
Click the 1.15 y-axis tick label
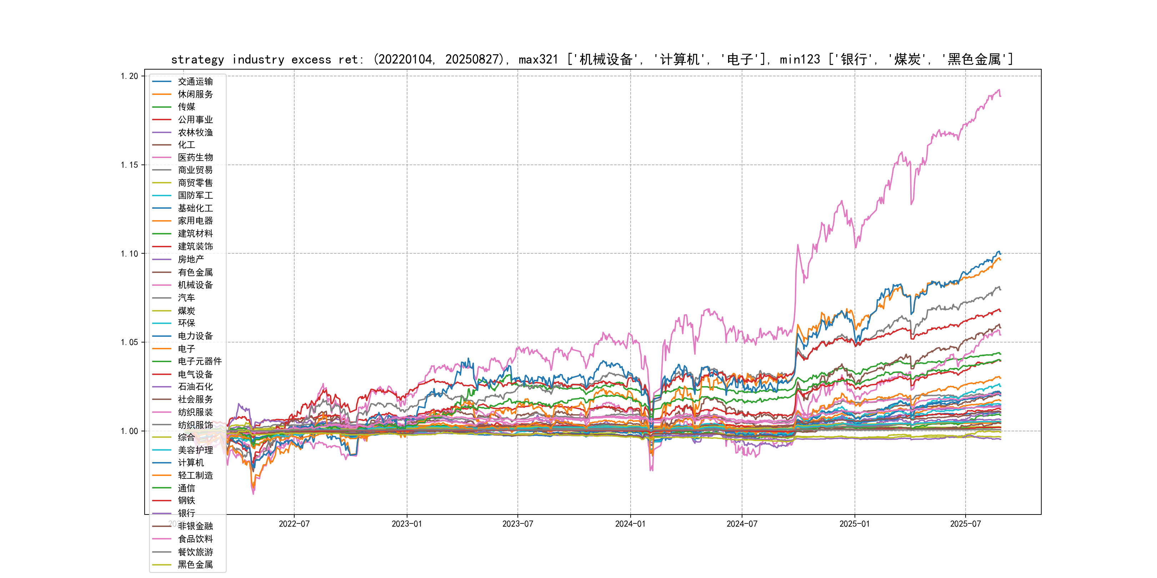tap(129, 165)
